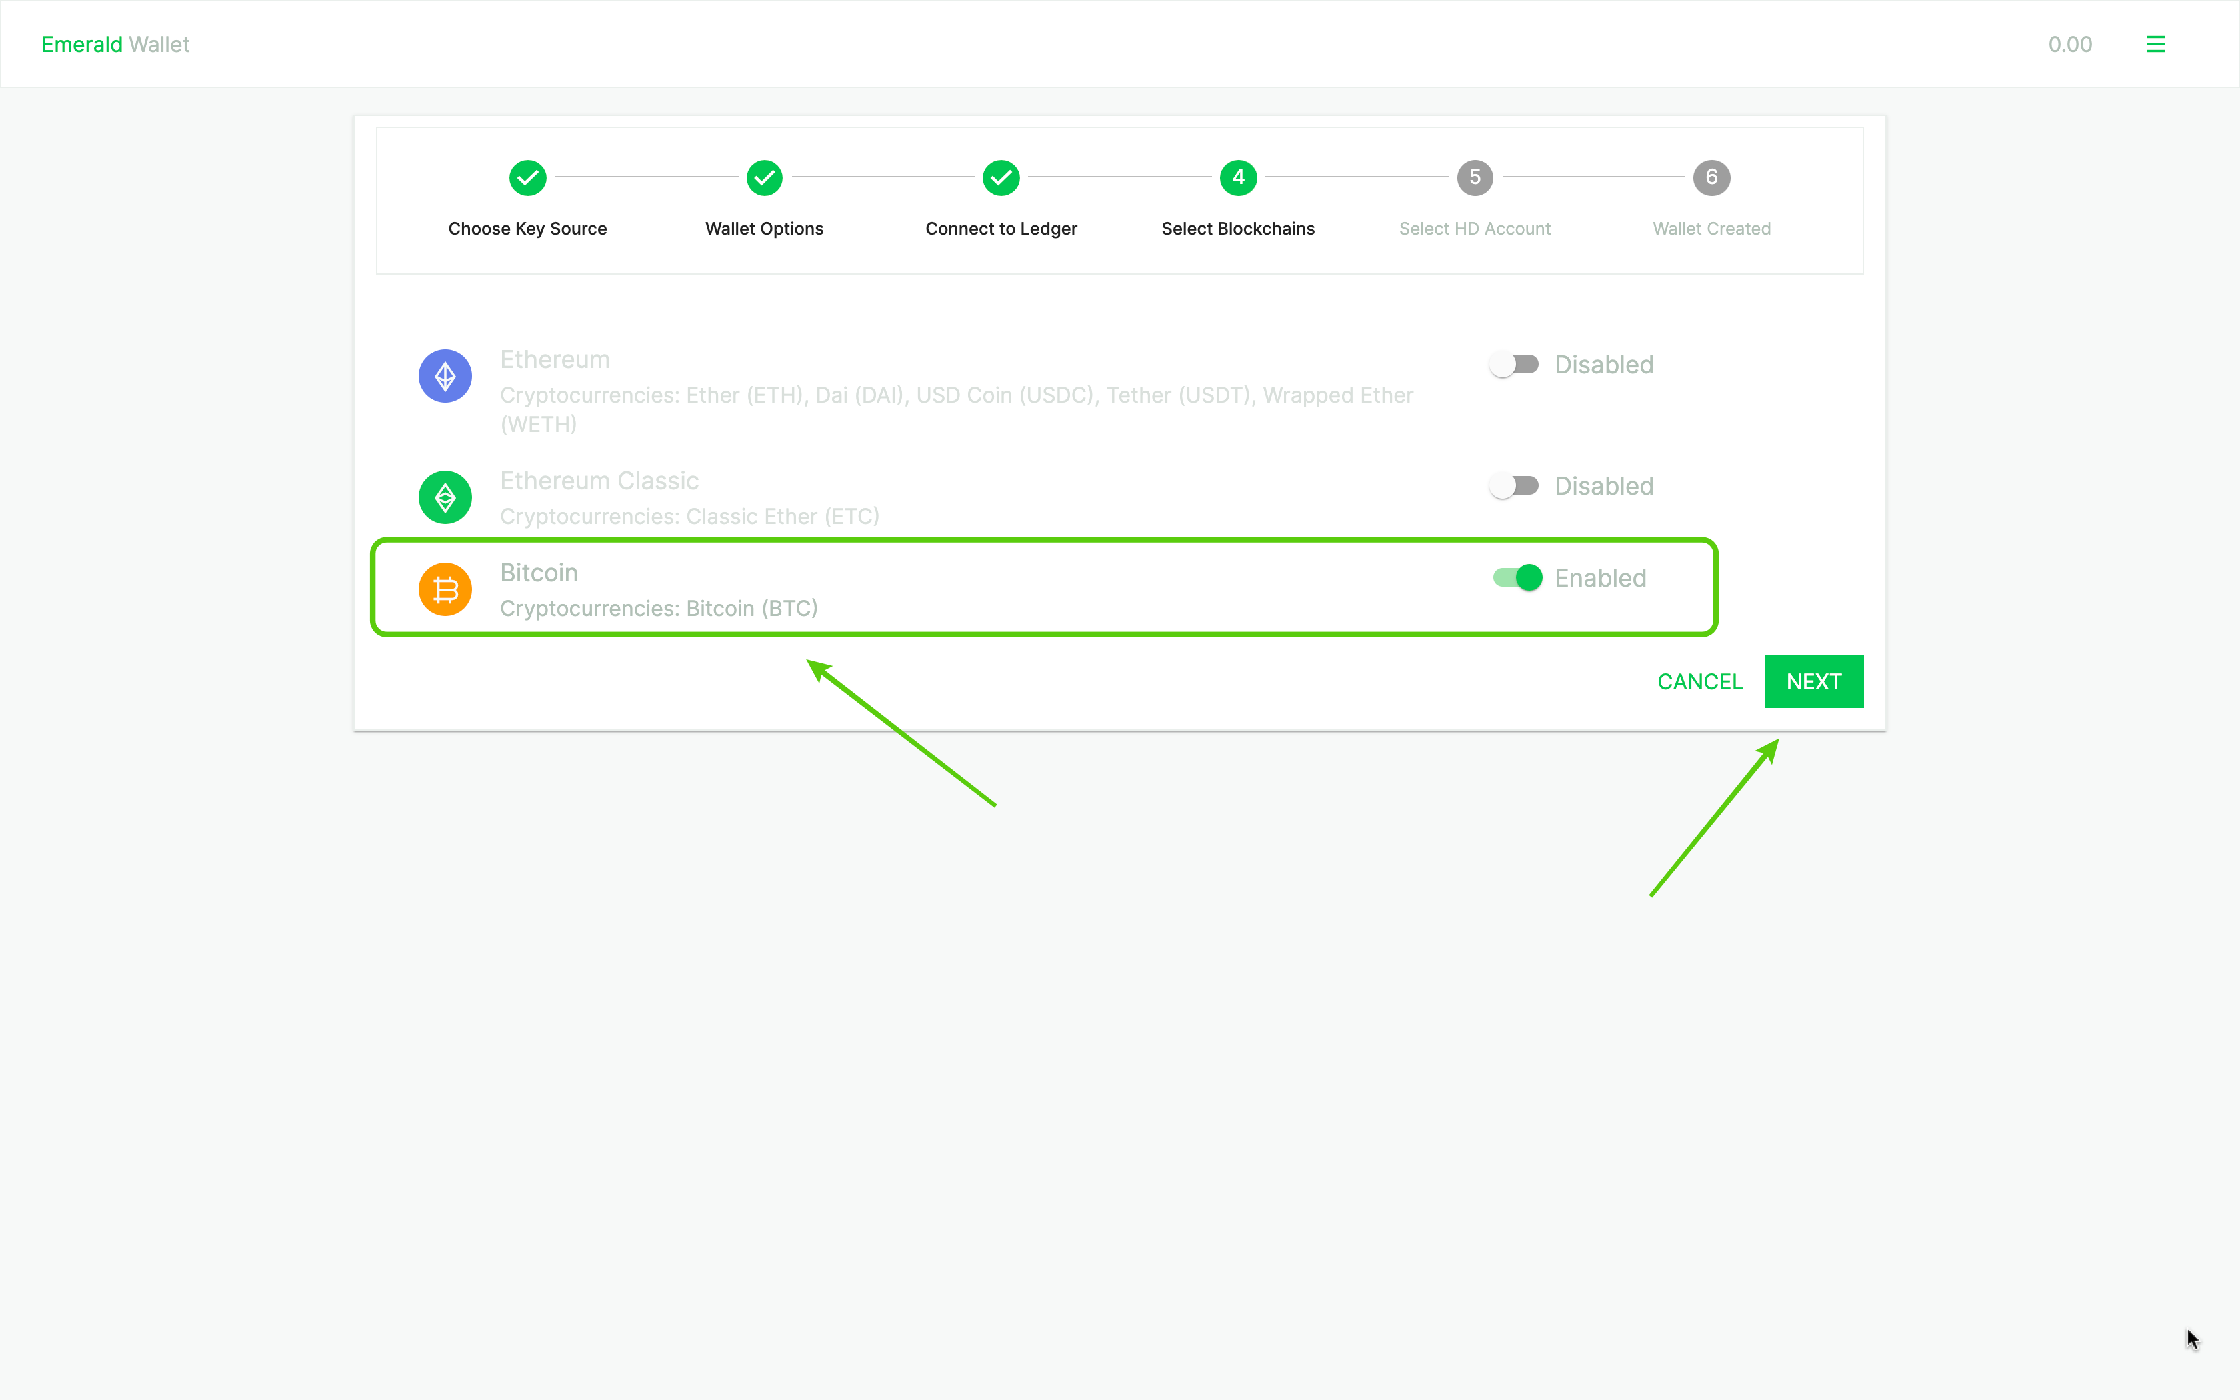Open the hamburger menu icon
2240x1400 pixels.
click(x=2155, y=45)
